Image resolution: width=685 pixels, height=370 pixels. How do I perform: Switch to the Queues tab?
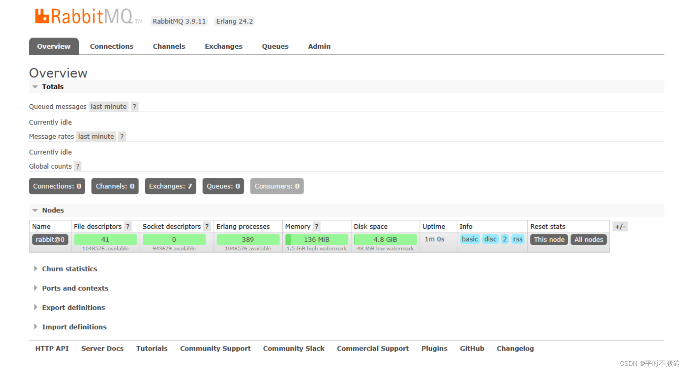pos(275,46)
